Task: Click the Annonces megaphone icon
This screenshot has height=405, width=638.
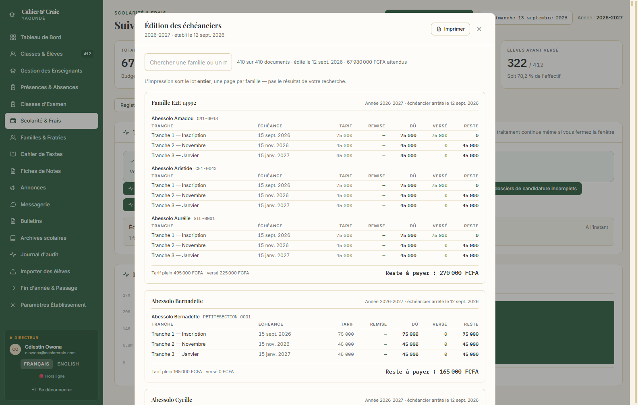Action: (13, 187)
